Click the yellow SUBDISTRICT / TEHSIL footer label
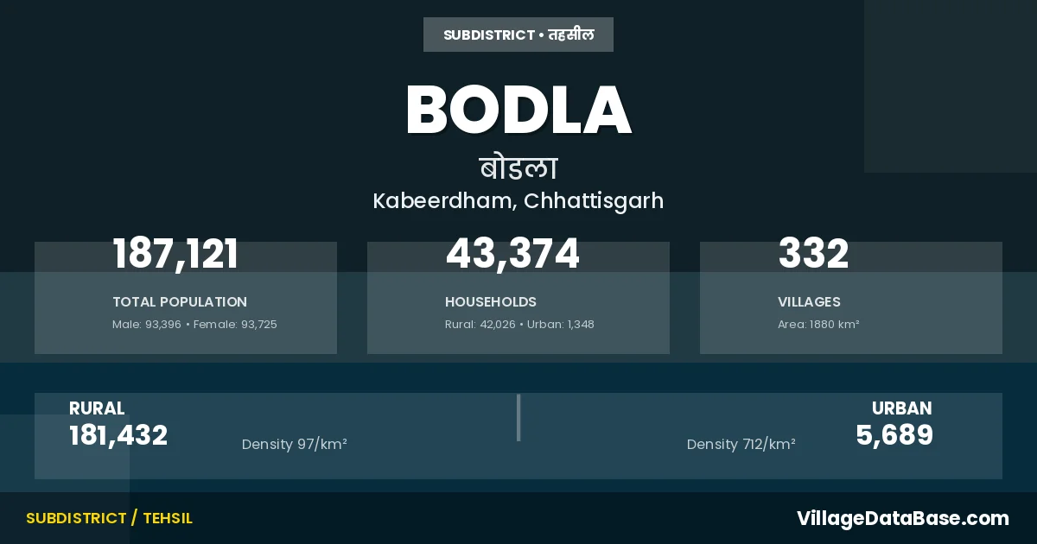 pos(109,518)
